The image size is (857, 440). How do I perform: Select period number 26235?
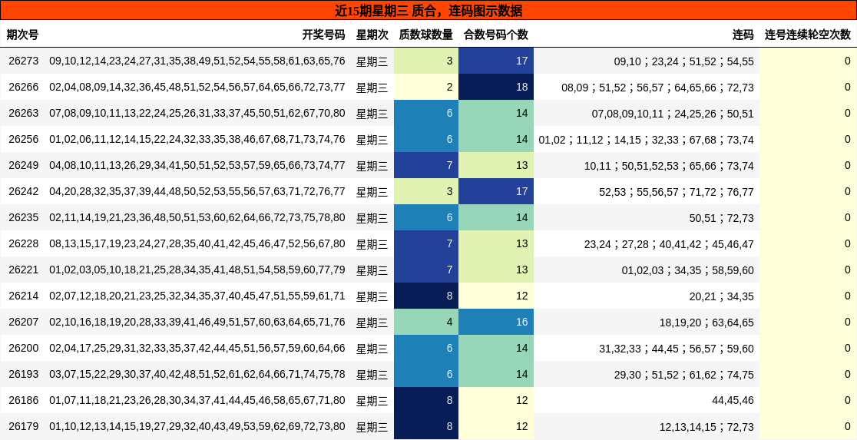24,217
